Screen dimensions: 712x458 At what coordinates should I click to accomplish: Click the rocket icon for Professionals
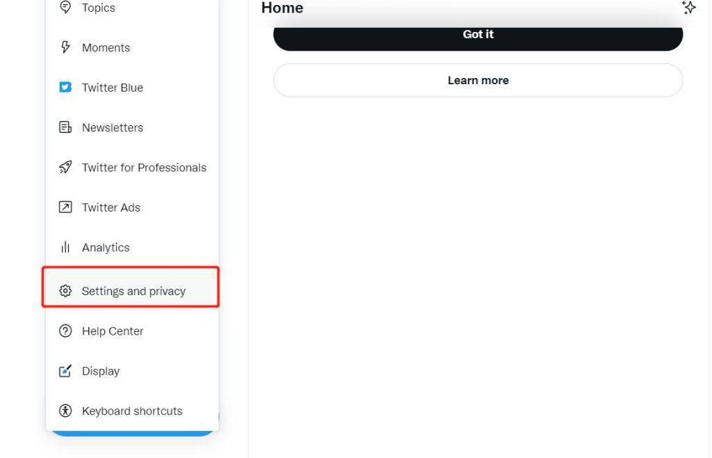click(x=65, y=168)
